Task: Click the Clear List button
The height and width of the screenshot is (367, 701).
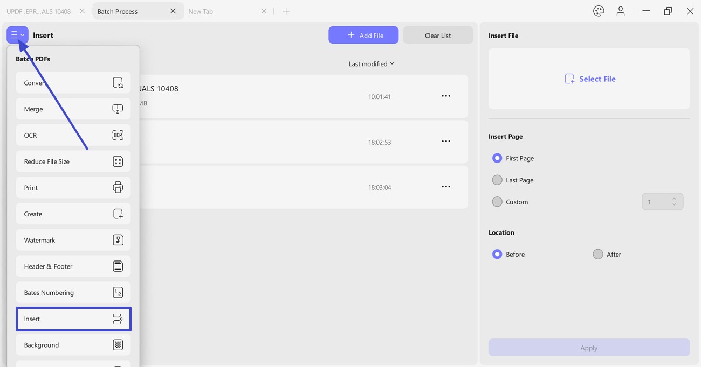Action: pyautogui.click(x=438, y=35)
